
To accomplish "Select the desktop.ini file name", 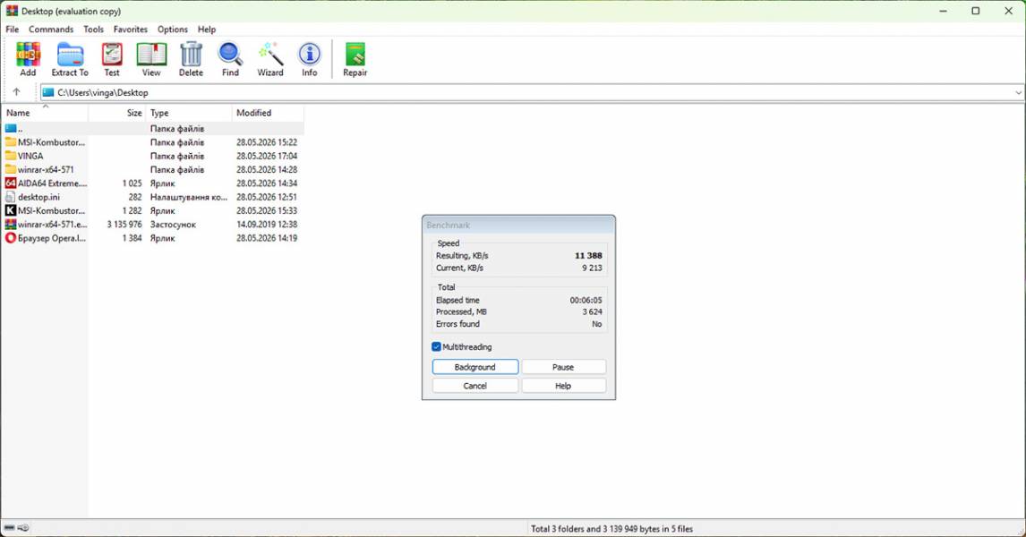I will (x=38, y=197).
